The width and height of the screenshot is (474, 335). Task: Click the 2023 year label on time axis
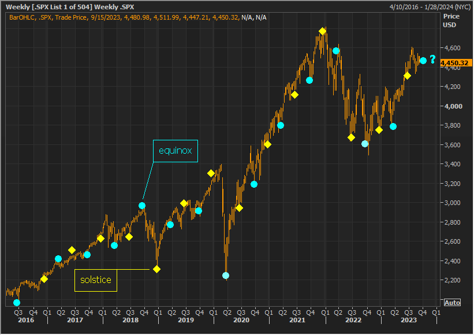tap(409, 320)
